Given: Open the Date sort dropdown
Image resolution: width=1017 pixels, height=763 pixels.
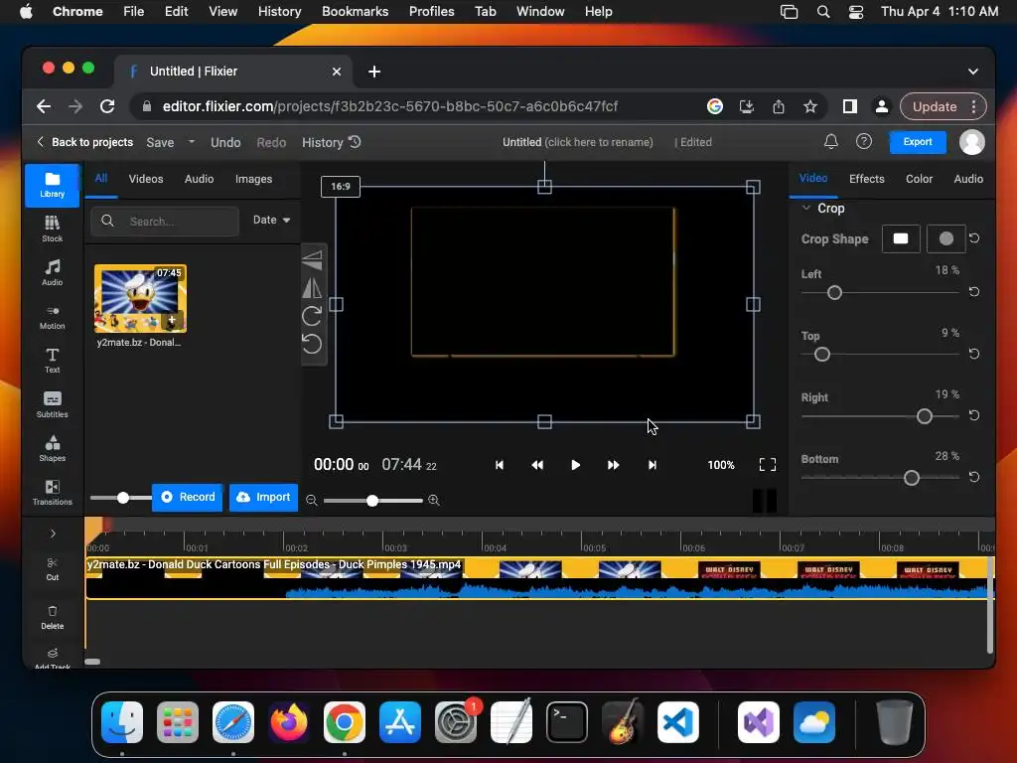Looking at the screenshot, I should [x=271, y=220].
